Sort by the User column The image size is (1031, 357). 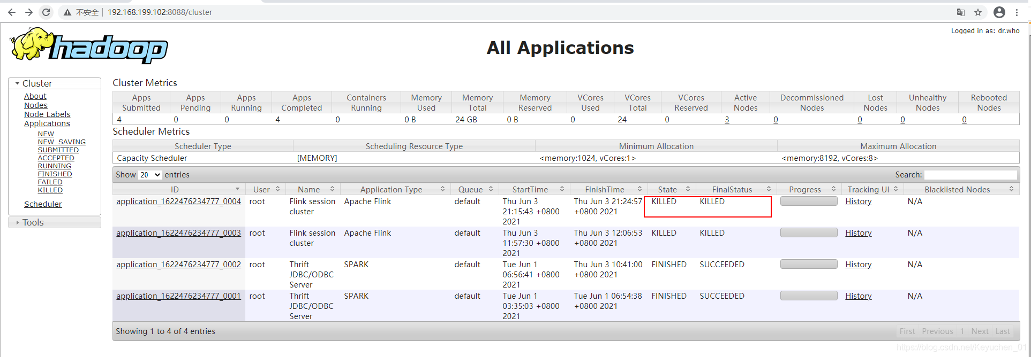tap(266, 189)
